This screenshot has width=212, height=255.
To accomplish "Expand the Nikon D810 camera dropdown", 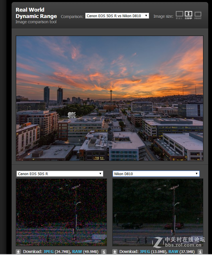I will (156, 174).
